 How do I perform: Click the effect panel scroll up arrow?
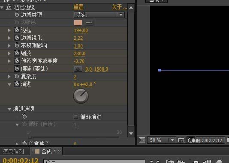click(x=131, y=8)
